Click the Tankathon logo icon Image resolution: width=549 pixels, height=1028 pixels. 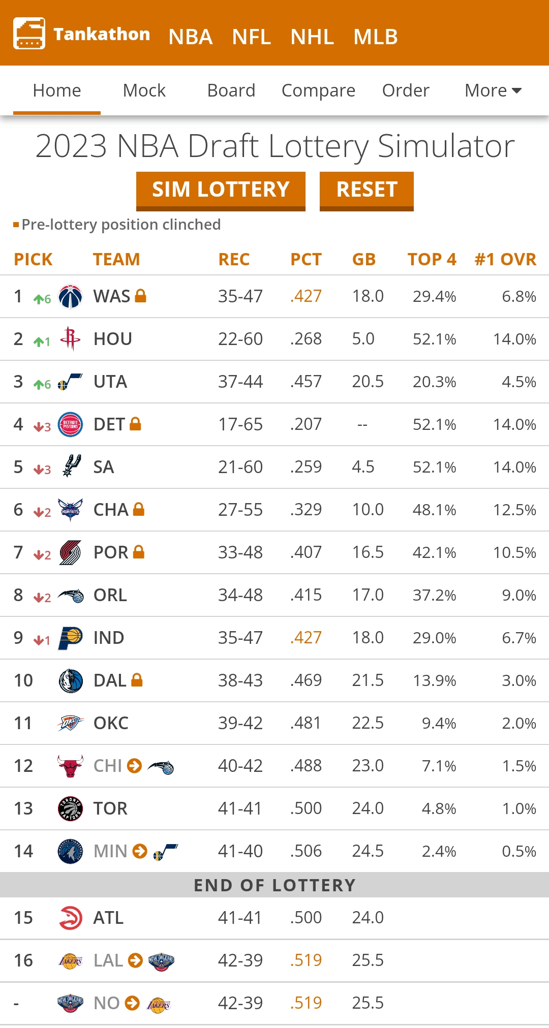click(29, 34)
